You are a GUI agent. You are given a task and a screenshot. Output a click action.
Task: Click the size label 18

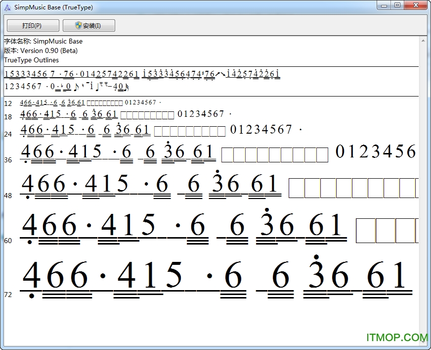click(8, 117)
